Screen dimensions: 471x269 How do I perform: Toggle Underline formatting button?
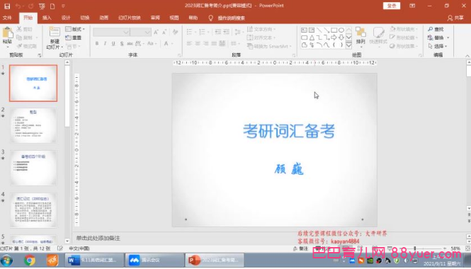point(113,43)
